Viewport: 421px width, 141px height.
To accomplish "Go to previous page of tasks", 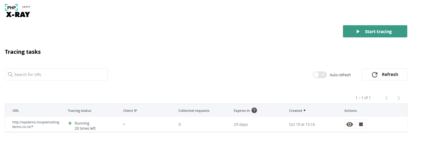I will point(386,98).
